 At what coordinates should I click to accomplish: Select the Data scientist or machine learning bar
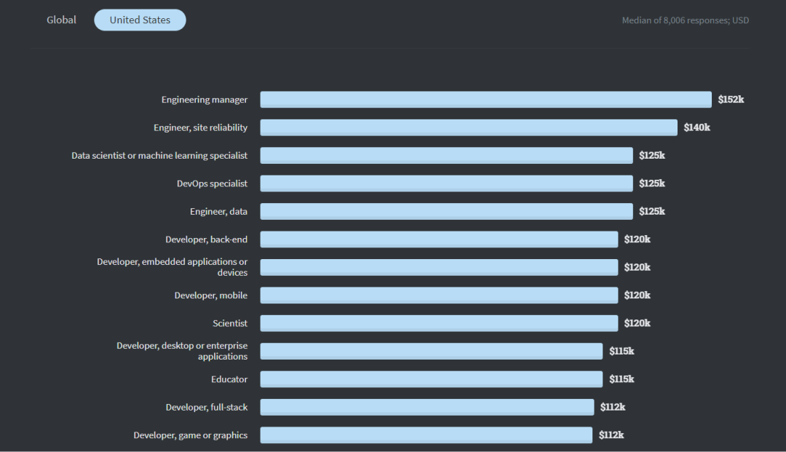[x=446, y=156]
